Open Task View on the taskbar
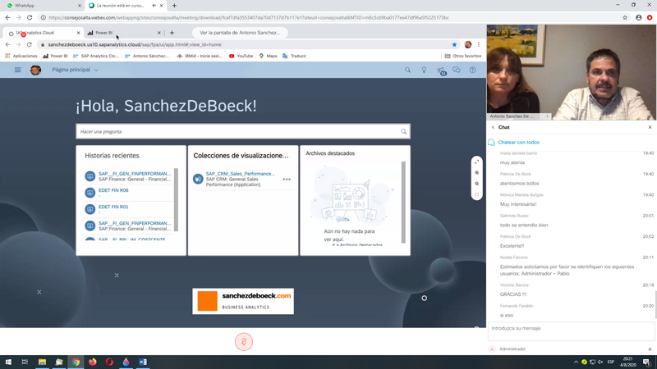The height and width of the screenshot is (369, 657). pos(25,362)
